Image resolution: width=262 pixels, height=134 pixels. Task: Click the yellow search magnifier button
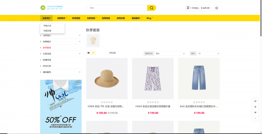(152, 8)
